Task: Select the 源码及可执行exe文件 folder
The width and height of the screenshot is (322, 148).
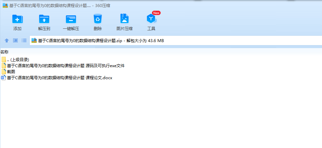Action: [63, 66]
